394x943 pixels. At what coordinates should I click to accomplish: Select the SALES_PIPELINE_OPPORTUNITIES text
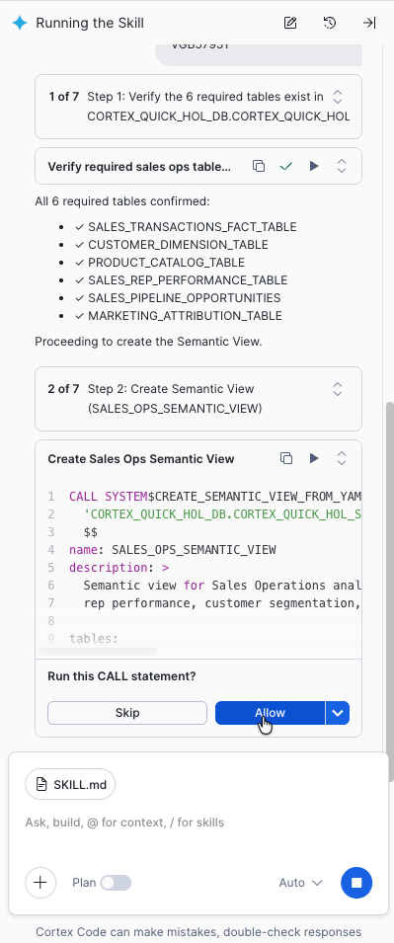click(185, 297)
